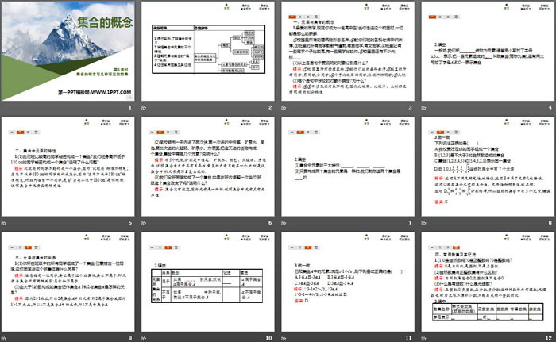Click the slide number 6 label
Image resolution: width=556 pixels, height=342 pixels.
pos(268,224)
